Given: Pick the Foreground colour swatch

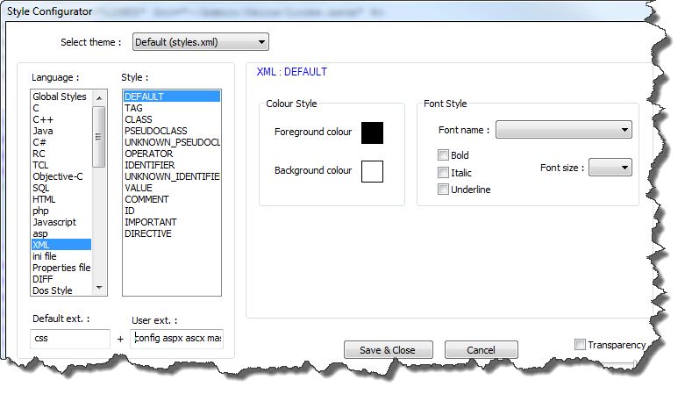Looking at the screenshot, I should (372, 133).
